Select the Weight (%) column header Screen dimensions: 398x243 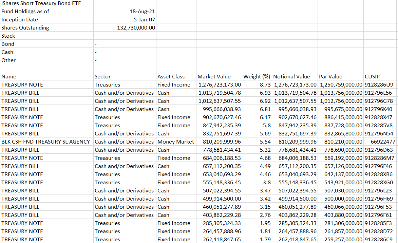(x=257, y=76)
